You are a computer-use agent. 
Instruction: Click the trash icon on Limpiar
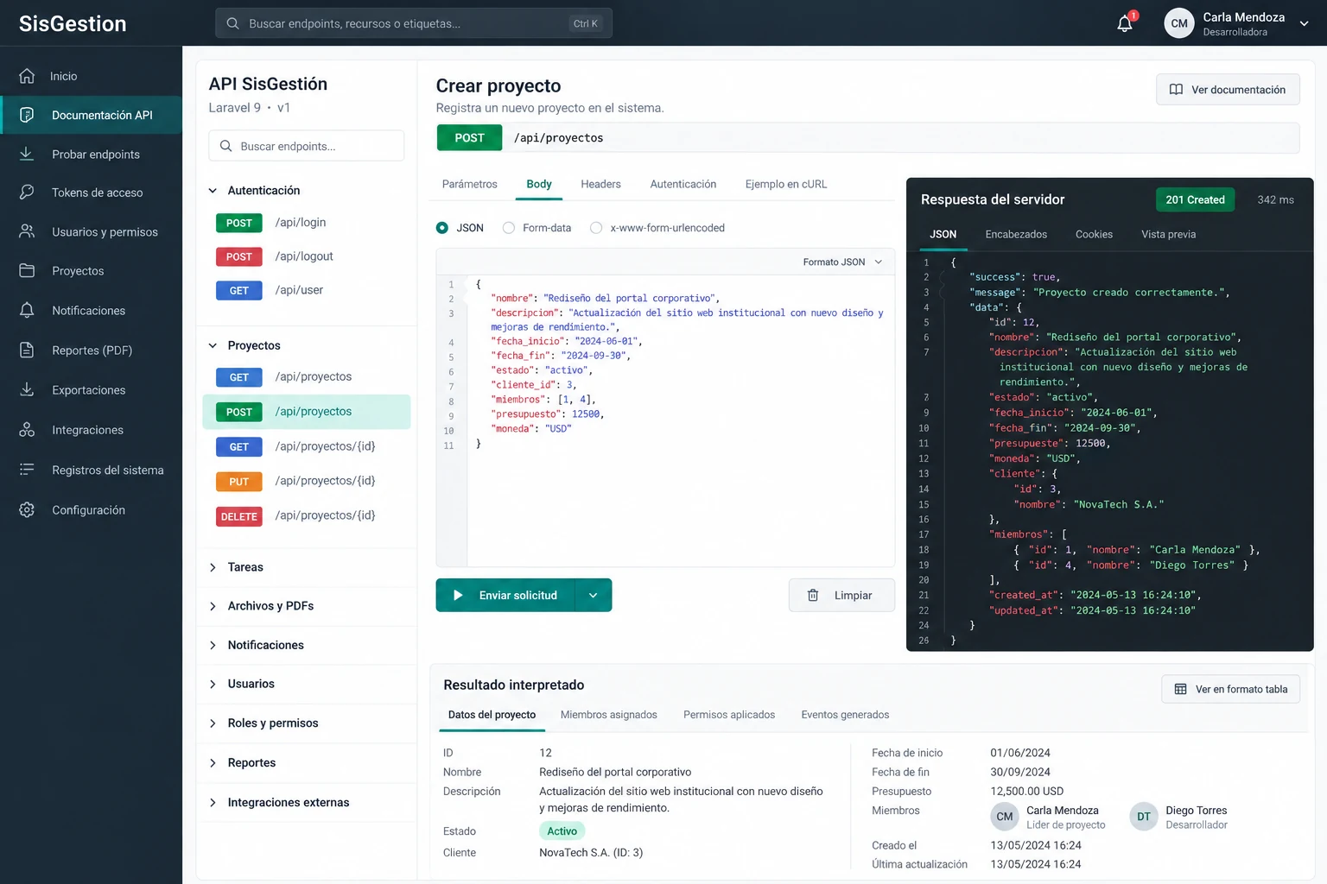[x=813, y=596]
